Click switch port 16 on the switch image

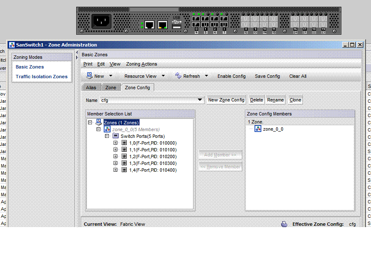[295, 19]
